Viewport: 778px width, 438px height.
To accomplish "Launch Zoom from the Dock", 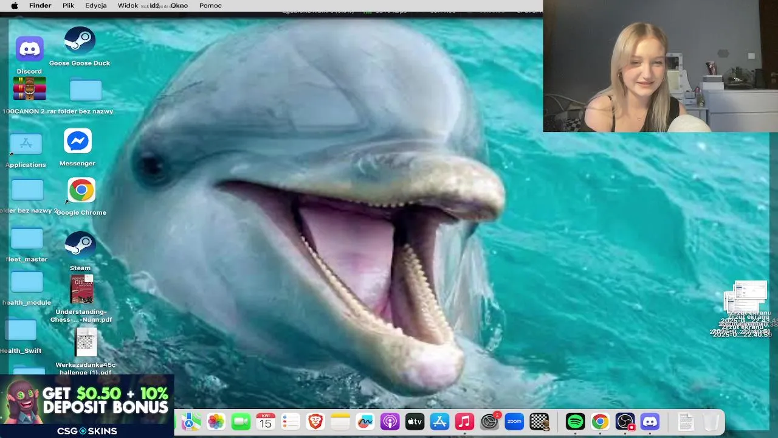I will [514, 422].
